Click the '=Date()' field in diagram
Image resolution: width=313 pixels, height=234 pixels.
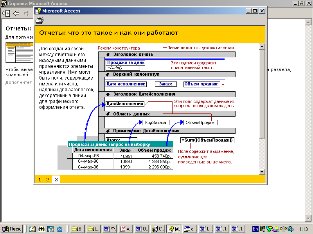click(x=123, y=67)
